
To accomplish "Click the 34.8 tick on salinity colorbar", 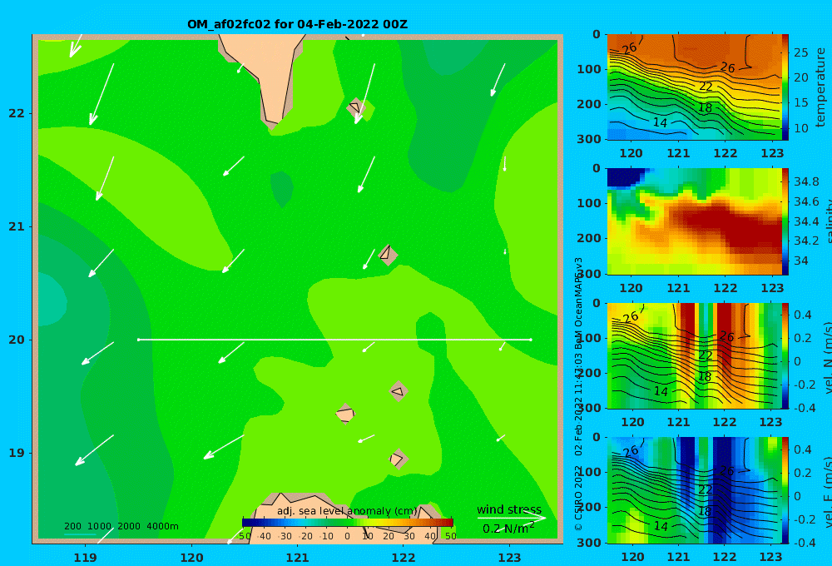I will tap(806, 181).
